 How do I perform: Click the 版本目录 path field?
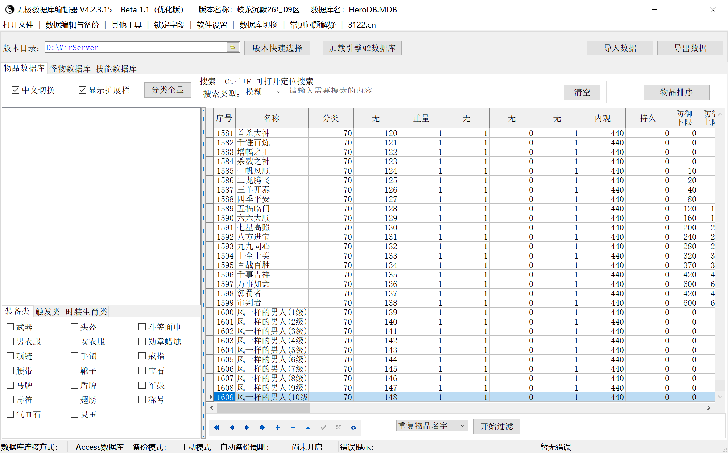pos(136,47)
